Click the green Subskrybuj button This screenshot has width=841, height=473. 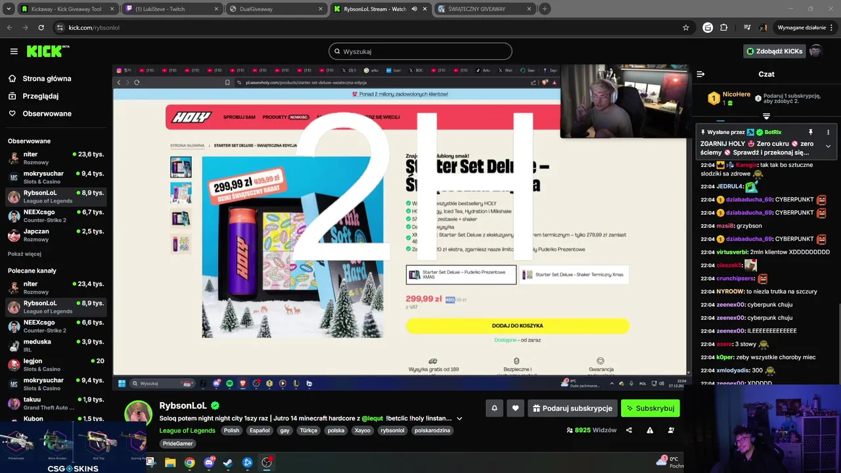650,408
